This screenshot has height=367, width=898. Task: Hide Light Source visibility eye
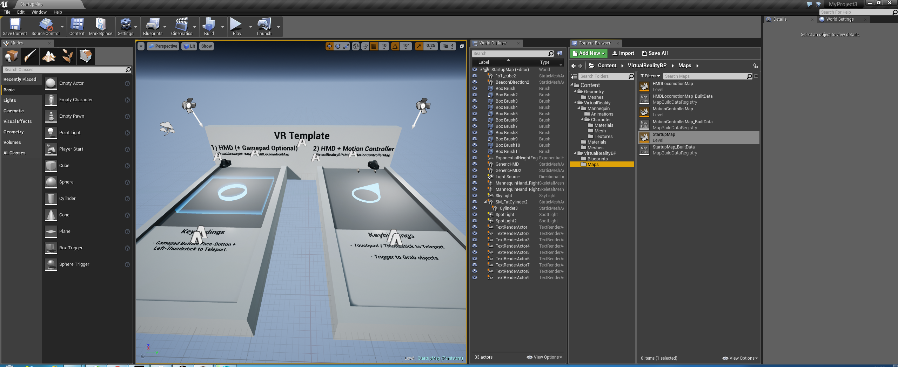point(475,176)
